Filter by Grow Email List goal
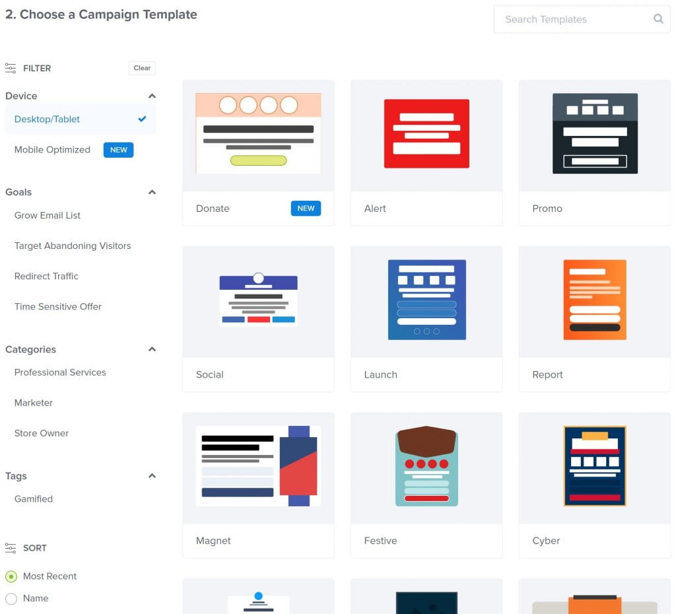Image resolution: width=676 pixels, height=614 pixels. 48,215
